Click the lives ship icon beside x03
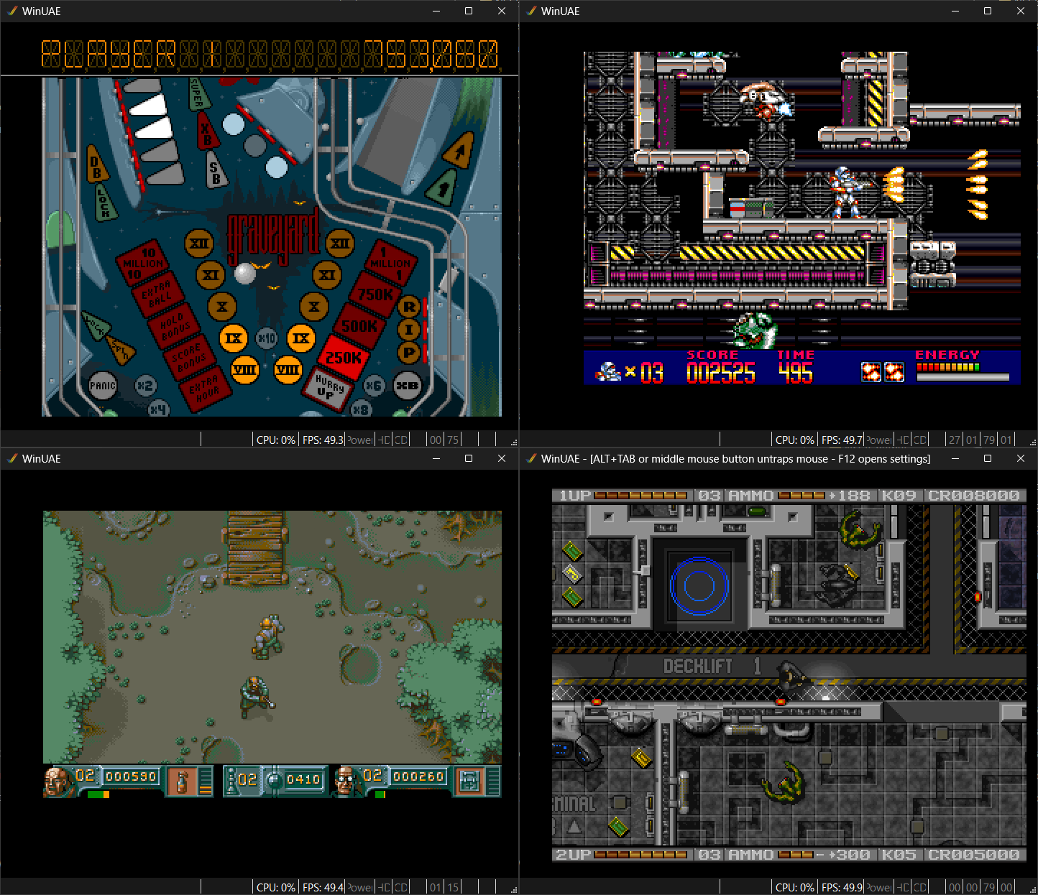Image resolution: width=1038 pixels, height=895 pixels. [608, 371]
